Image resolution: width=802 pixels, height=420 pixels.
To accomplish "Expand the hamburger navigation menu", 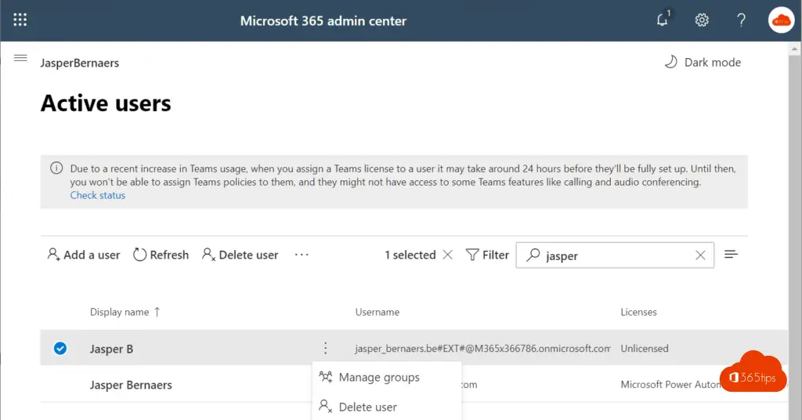I will click(x=20, y=59).
